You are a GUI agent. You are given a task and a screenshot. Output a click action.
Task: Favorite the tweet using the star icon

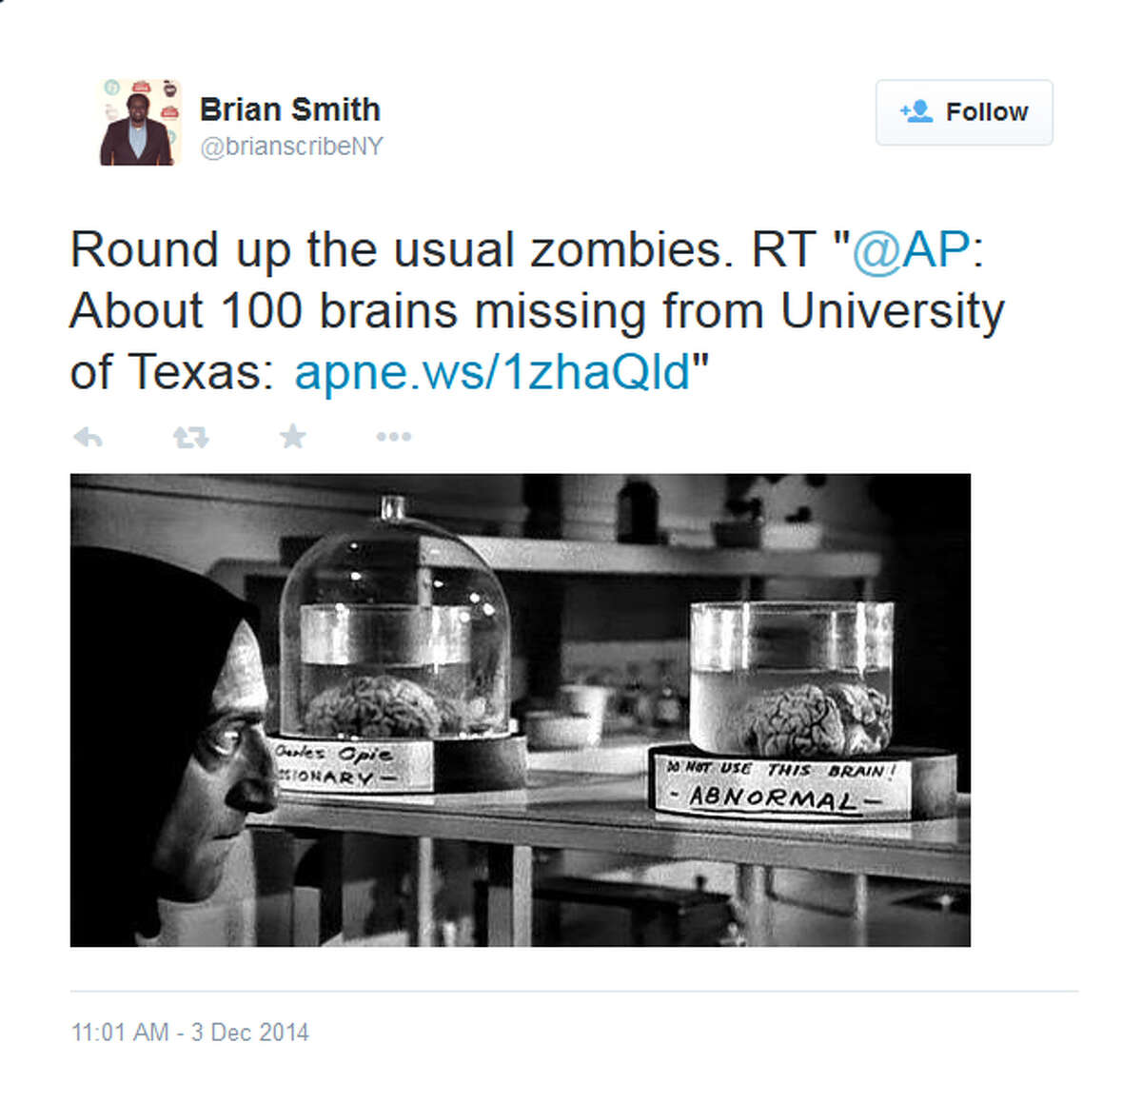click(291, 436)
